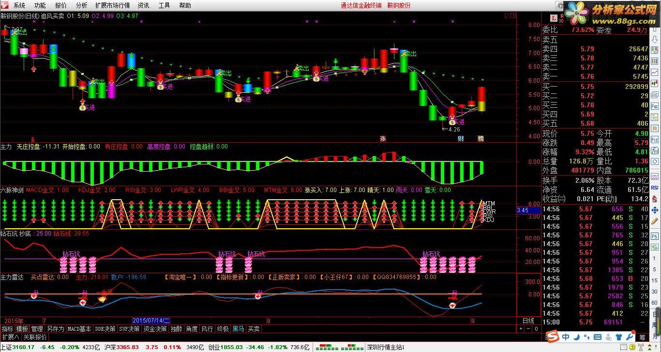Click the 筹 chip distribution button
The image size is (661, 352).
click(642, 337)
